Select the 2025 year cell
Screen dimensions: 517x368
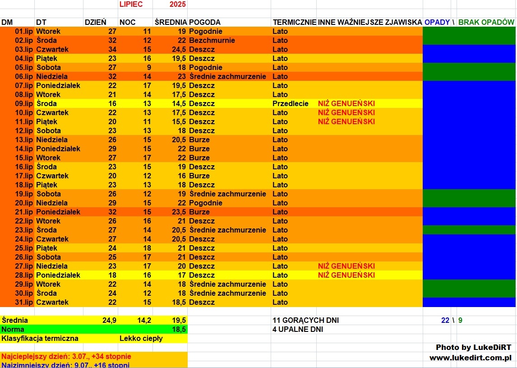177,4
